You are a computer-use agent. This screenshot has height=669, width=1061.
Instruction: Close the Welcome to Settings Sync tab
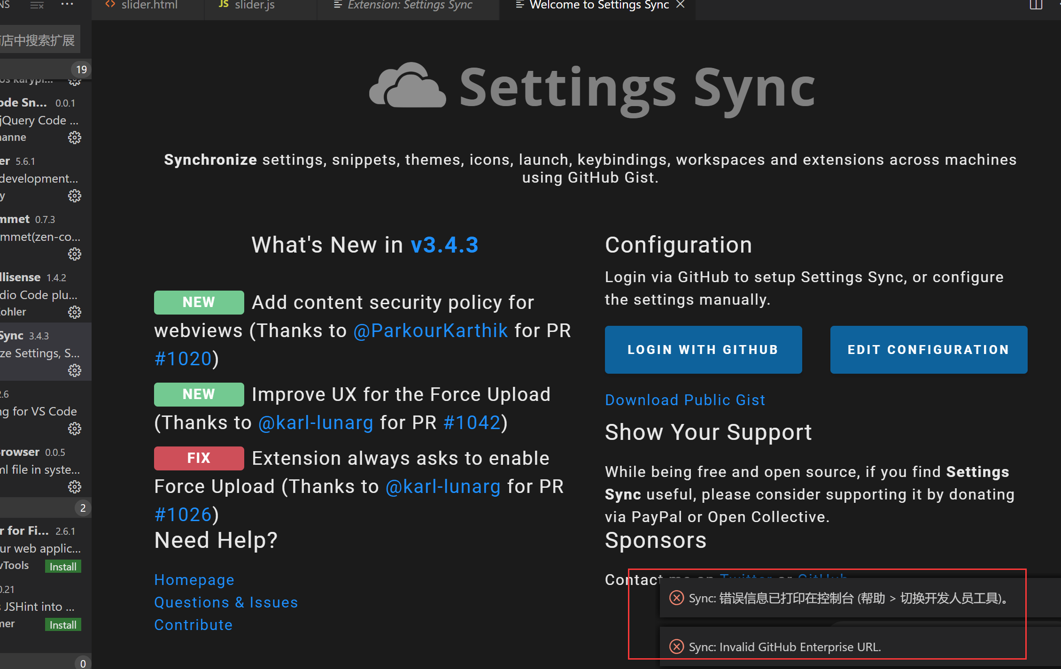tap(680, 5)
